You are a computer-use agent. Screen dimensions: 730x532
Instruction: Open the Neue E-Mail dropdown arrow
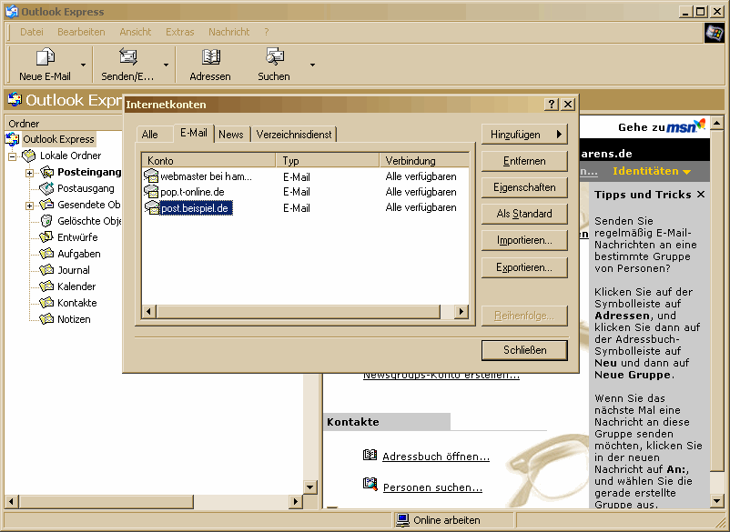pyautogui.click(x=84, y=65)
